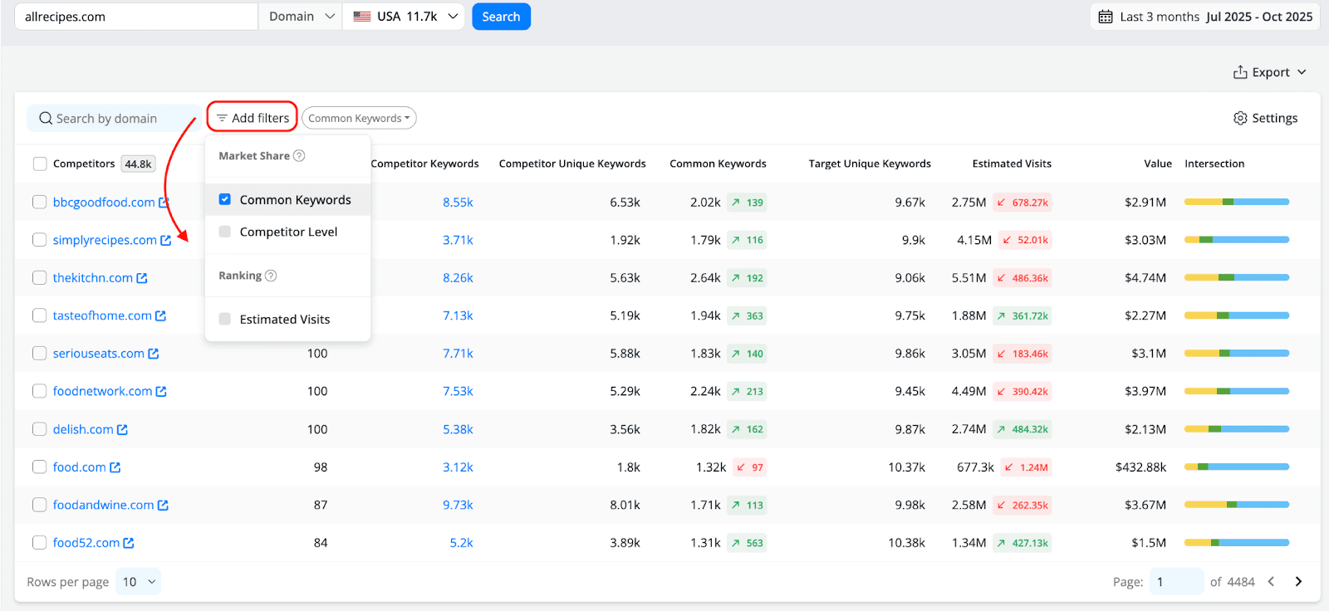Select the foodnetwork.com row checkbox
This screenshot has width=1329, height=611.
[39, 391]
